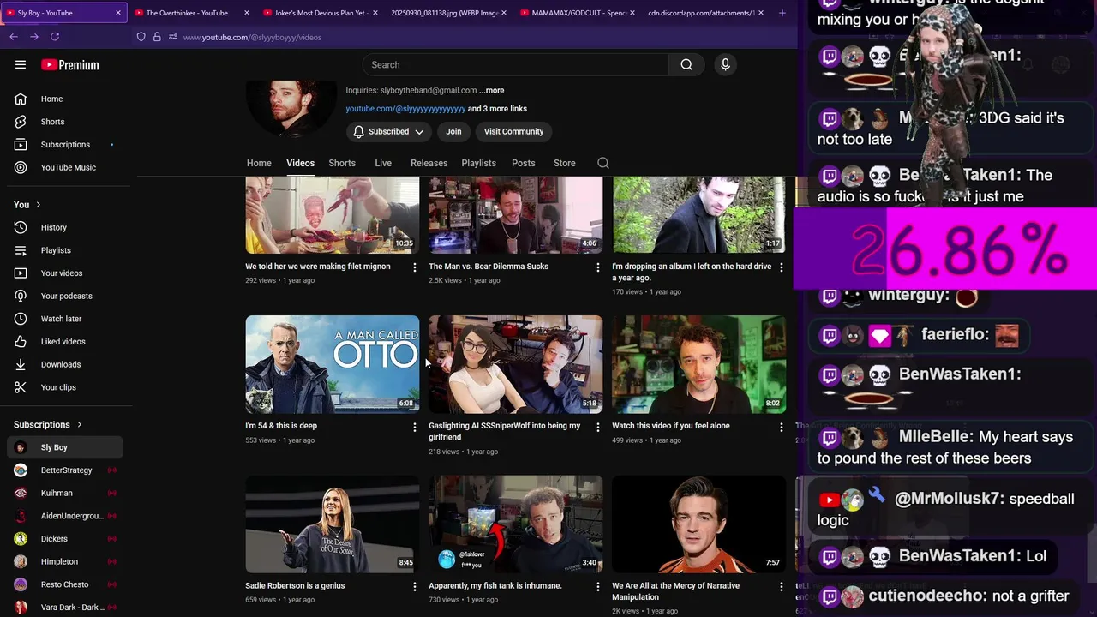Open options for 'Watch this video' entry
The height and width of the screenshot is (617, 1097).
click(x=781, y=427)
